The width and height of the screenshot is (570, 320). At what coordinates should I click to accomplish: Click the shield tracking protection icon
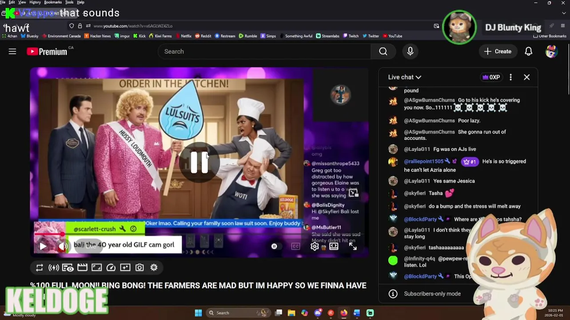pos(72,26)
